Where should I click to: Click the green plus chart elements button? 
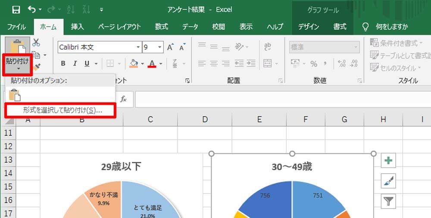[388, 161]
